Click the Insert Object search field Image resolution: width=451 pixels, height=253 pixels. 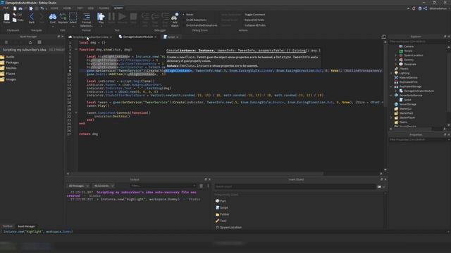[295, 186]
